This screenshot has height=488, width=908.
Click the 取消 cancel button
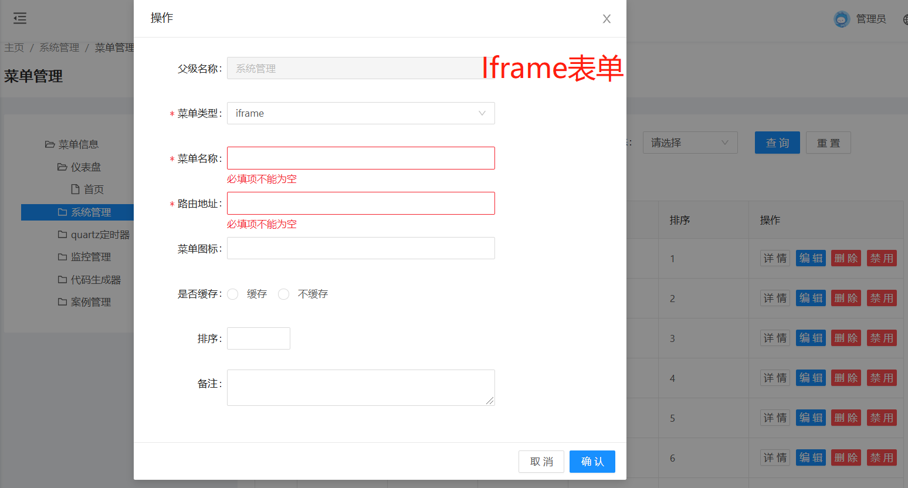[541, 462]
